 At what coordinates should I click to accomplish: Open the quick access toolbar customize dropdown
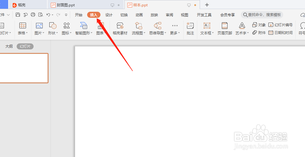click(66, 15)
